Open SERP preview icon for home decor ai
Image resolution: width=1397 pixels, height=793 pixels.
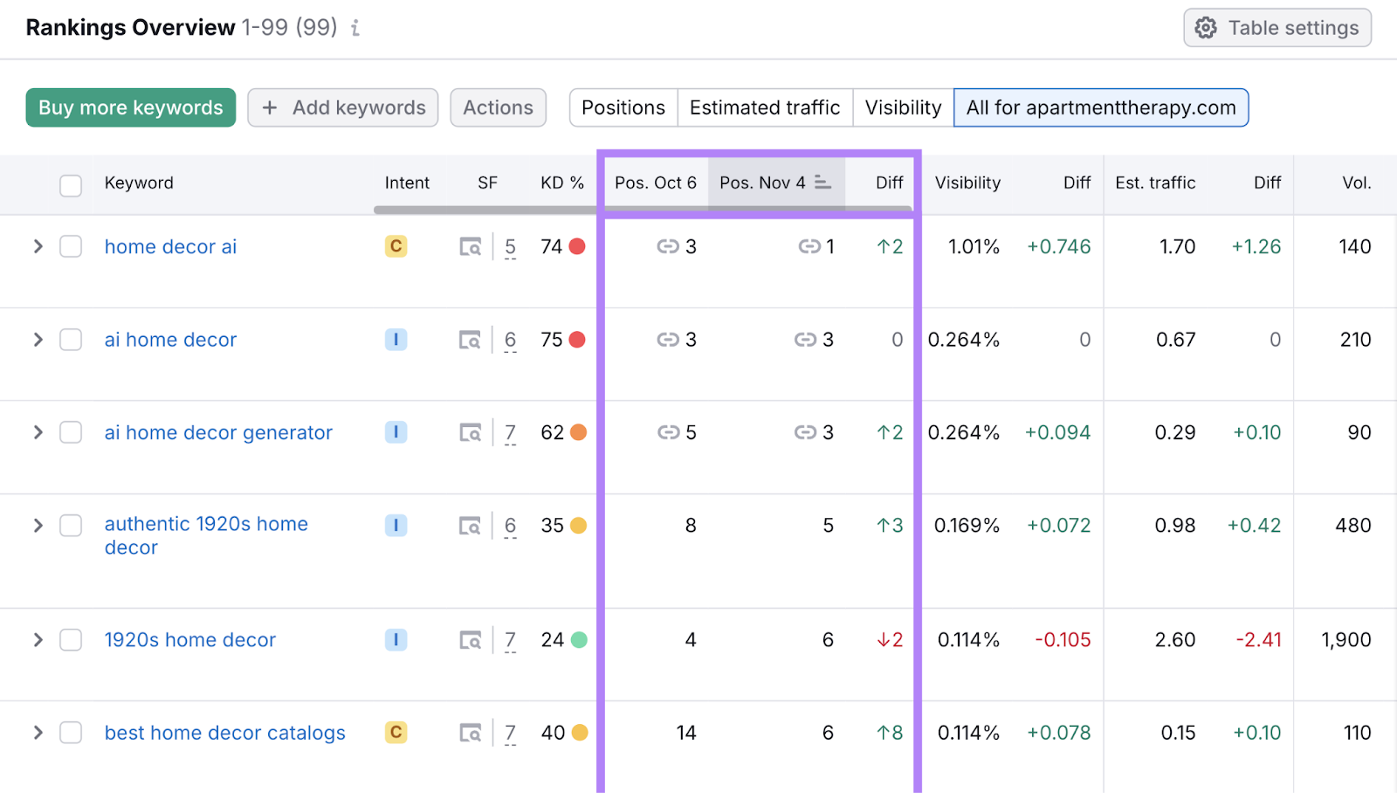point(471,246)
